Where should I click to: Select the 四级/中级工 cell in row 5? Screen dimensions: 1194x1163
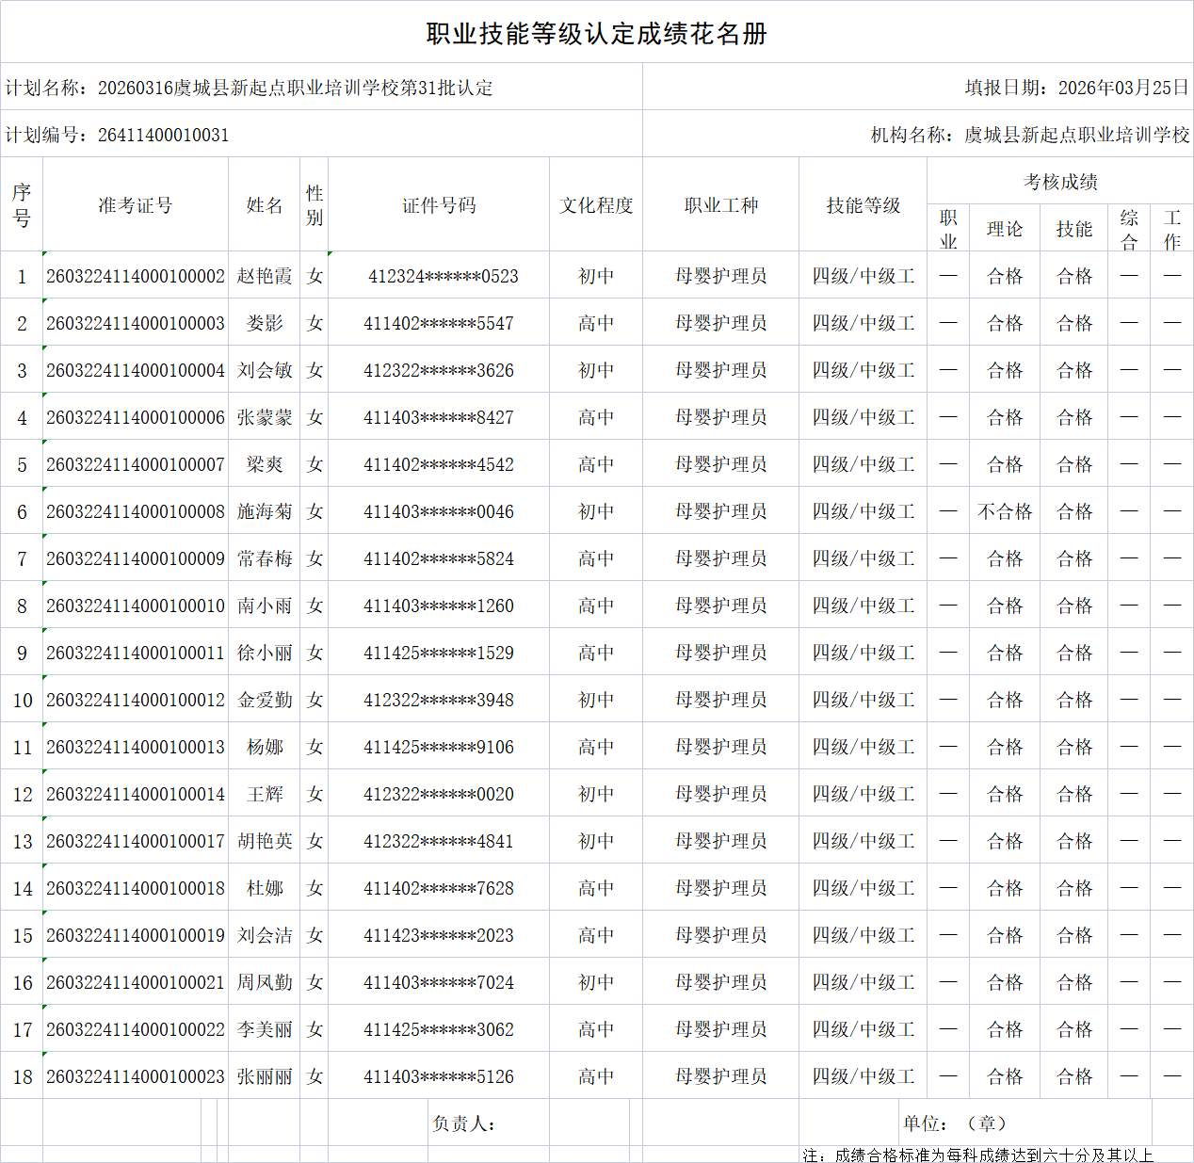coord(862,463)
